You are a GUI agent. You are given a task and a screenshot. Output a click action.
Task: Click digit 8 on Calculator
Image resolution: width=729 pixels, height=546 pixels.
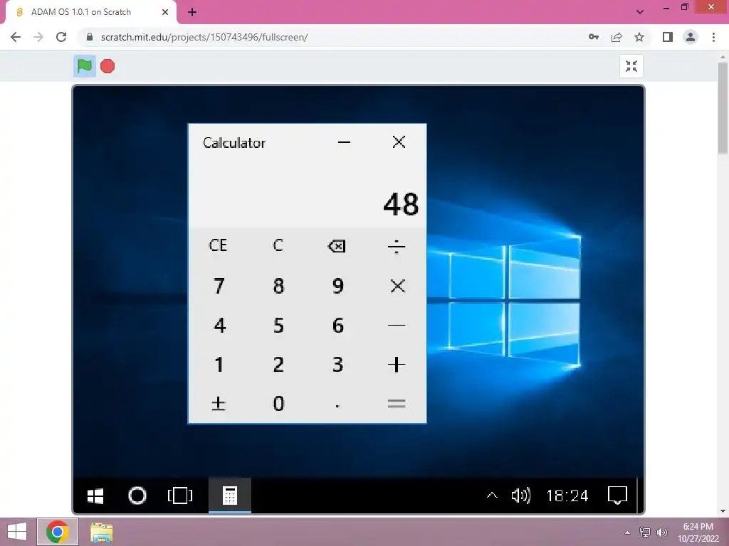tap(278, 286)
